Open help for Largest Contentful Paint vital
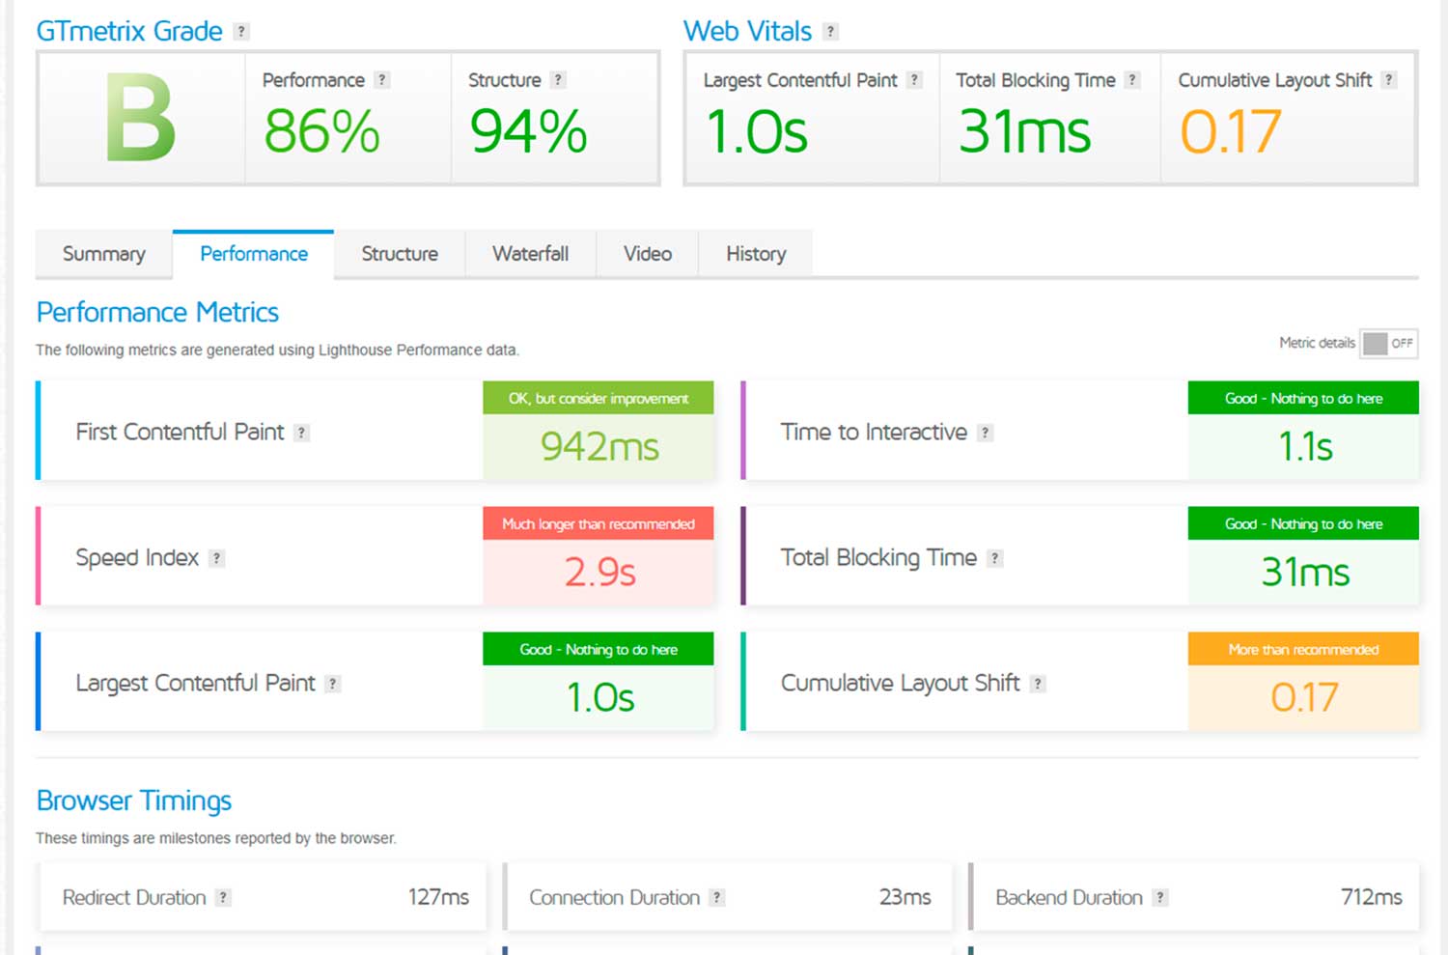The height and width of the screenshot is (955, 1448). pos(914,80)
